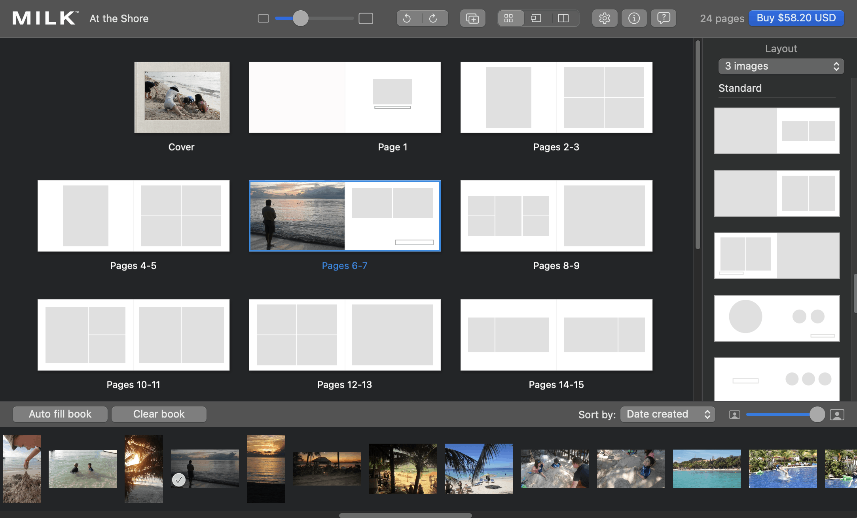857x518 pixels.
Task: Click the small page zoom icon
Action: 263,19
